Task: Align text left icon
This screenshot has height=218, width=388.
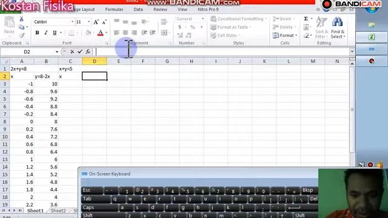Action: (116, 33)
